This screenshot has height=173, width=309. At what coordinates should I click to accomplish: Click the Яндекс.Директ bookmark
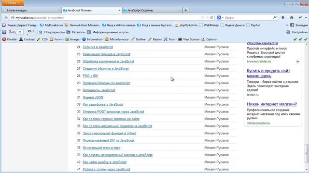[x=20, y=25]
